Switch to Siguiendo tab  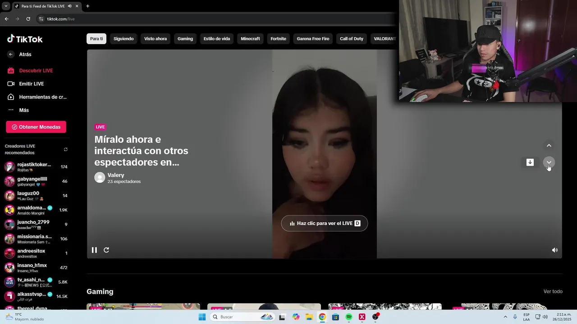(x=124, y=39)
